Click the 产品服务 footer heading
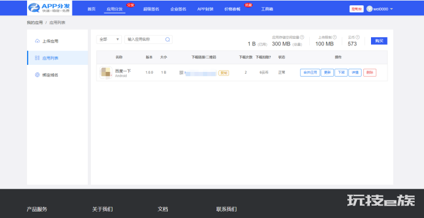Viewport: 424px width, 218px height. coord(37,209)
